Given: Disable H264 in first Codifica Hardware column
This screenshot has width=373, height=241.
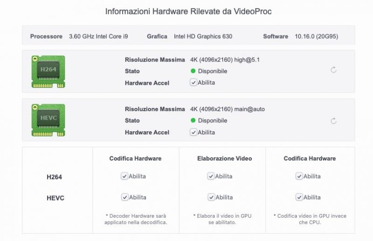Looking at the screenshot, I should coord(124,176).
